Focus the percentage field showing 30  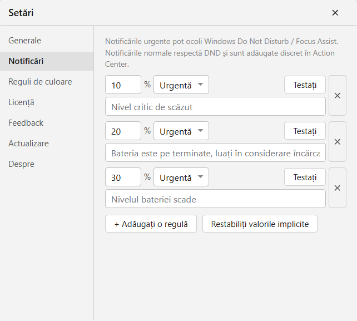123,177
